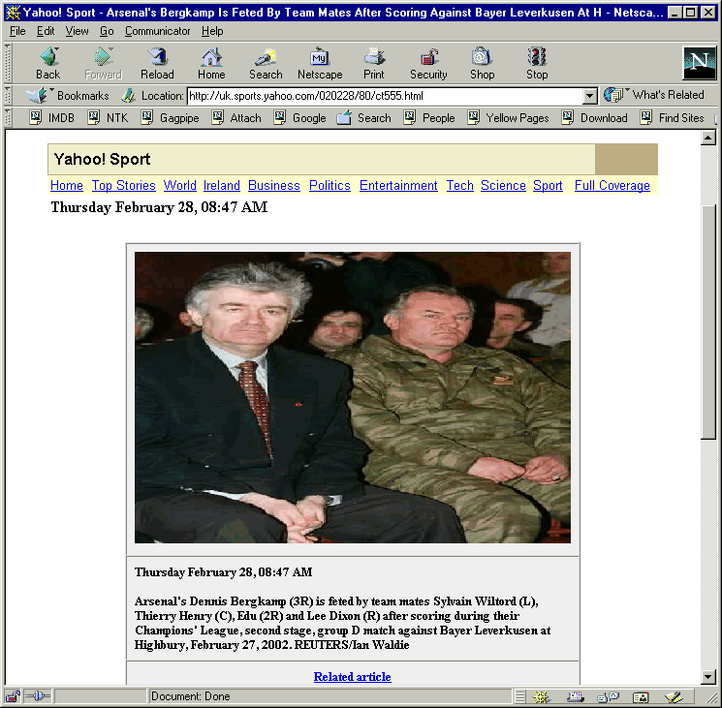Open the IMDB personal toolbar bookmark

[x=51, y=118]
